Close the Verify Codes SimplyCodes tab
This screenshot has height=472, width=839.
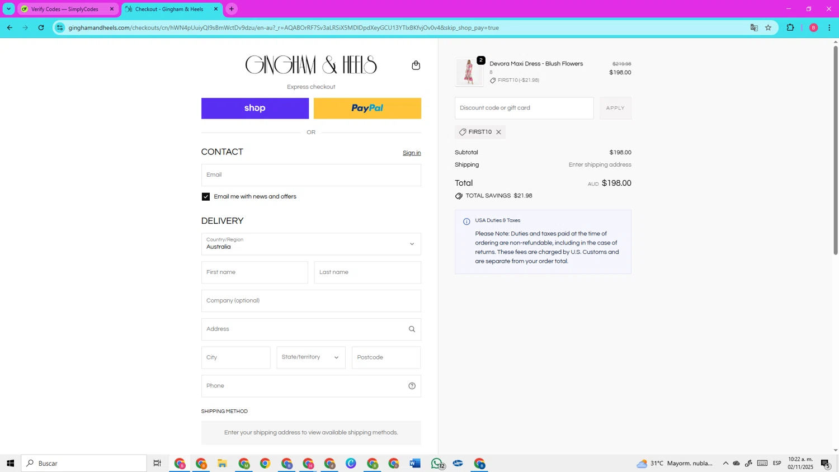111,9
